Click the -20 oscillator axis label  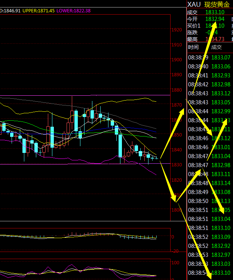pyautogui.click(x=175, y=251)
